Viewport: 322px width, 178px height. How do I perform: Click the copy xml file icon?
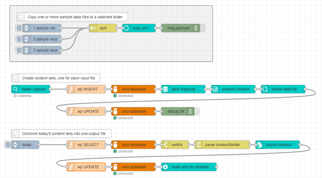point(126,28)
